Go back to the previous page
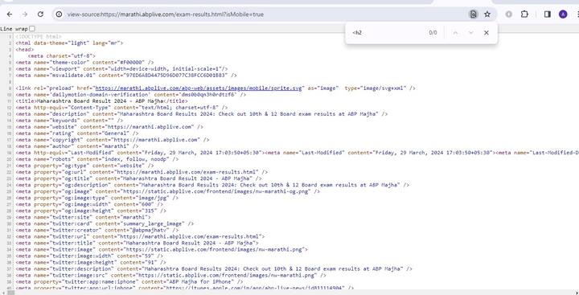This screenshot has height=295, width=579. pos(10,14)
